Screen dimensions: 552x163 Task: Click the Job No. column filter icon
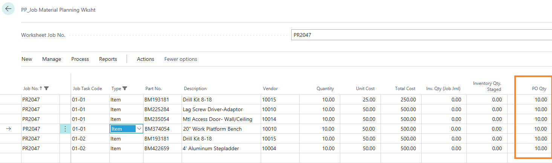click(46, 89)
